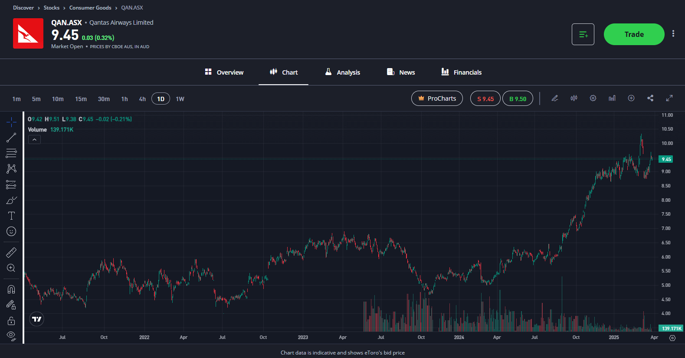Click the sell S 9.45 button
The height and width of the screenshot is (358, 685).
point(485,99)
